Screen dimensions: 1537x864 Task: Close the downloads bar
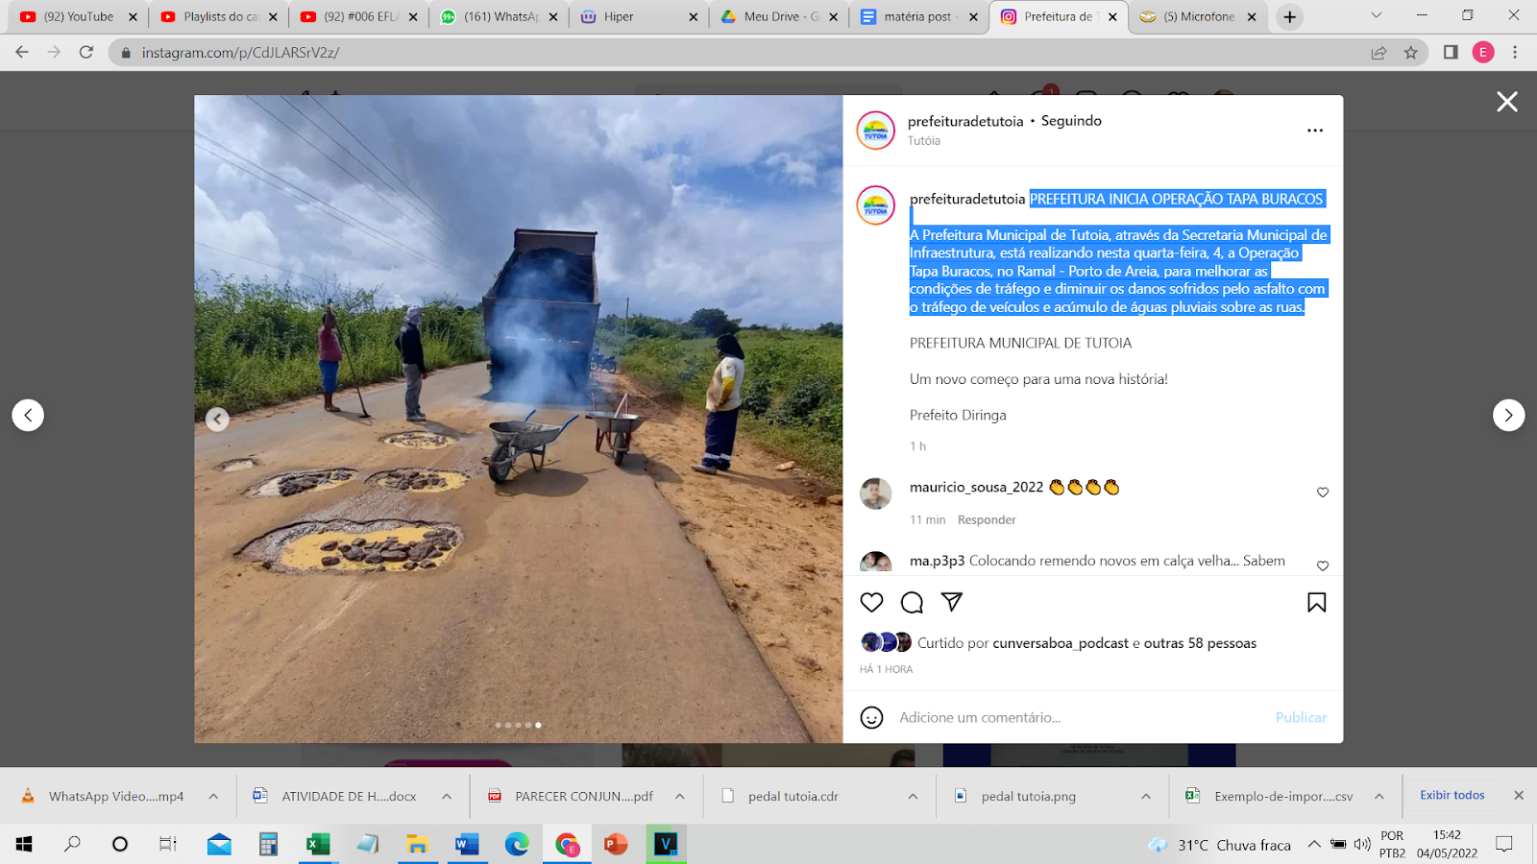(1519, 795)
